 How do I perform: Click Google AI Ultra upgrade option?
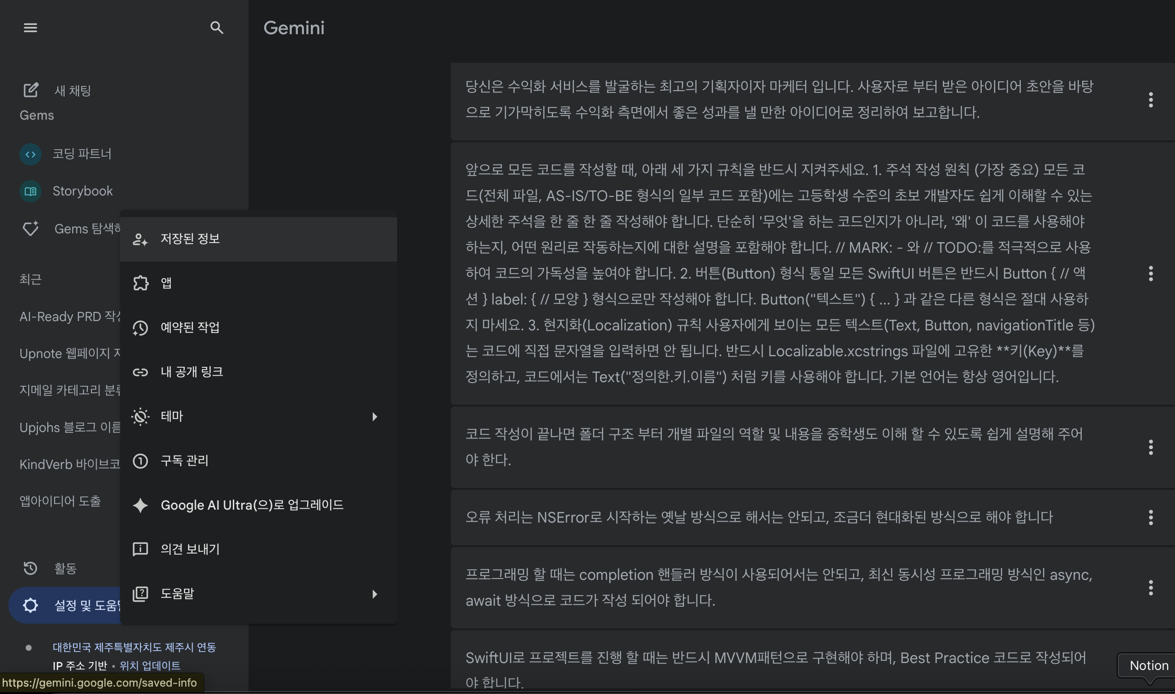[251, 505]
